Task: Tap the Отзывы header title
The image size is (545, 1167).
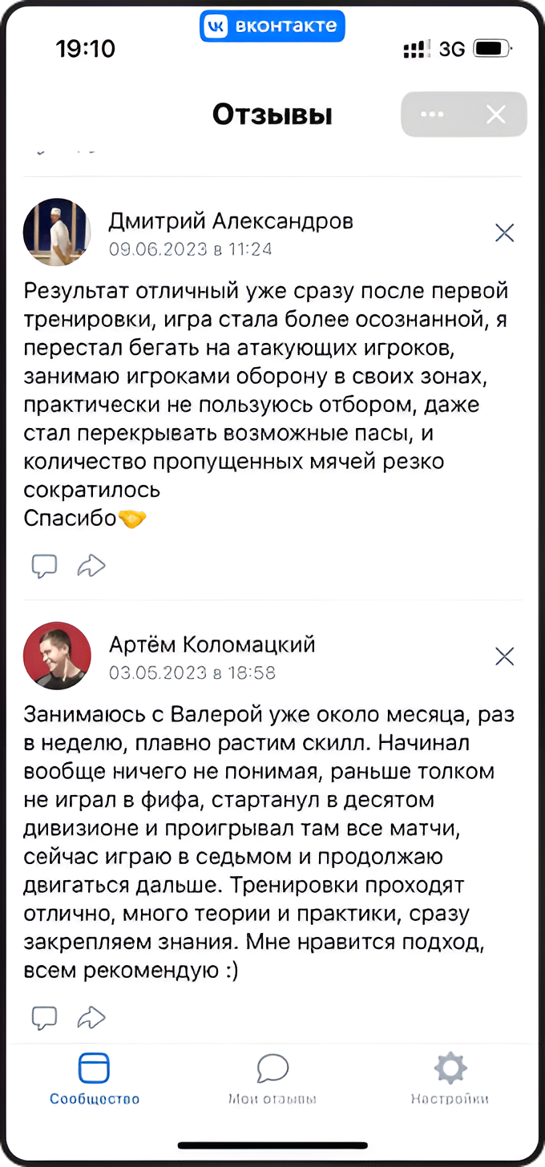Action: pos(272,115)
